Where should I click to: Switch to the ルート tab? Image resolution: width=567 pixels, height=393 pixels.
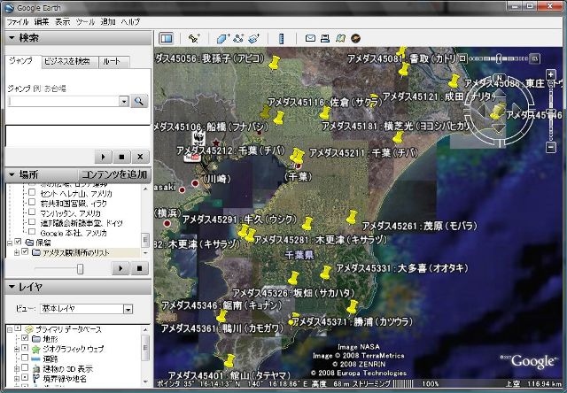(113, 62)
